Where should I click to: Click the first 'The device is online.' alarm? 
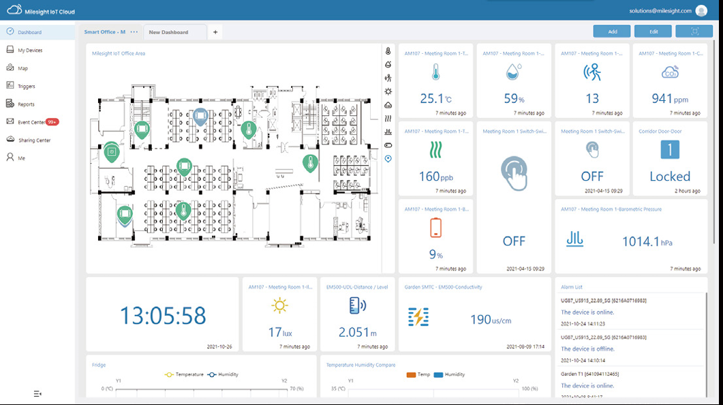[587, 312]
